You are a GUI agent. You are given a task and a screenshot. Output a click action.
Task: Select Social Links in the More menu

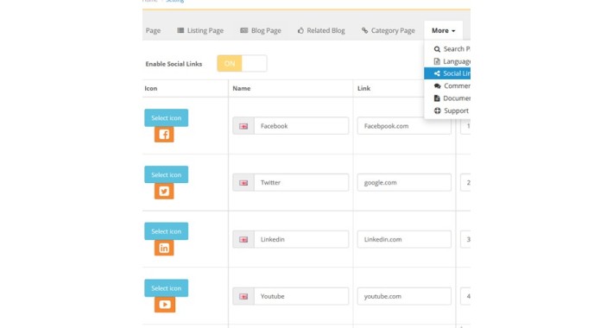(x=447, y=73)
